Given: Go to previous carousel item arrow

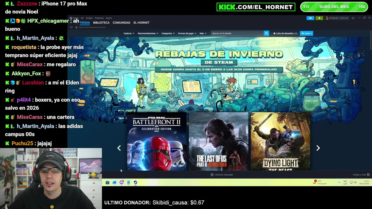Looking at the screenshot, I should pos(119,148).
